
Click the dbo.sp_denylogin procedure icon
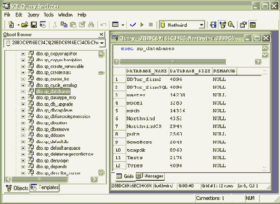click(31, 160)
